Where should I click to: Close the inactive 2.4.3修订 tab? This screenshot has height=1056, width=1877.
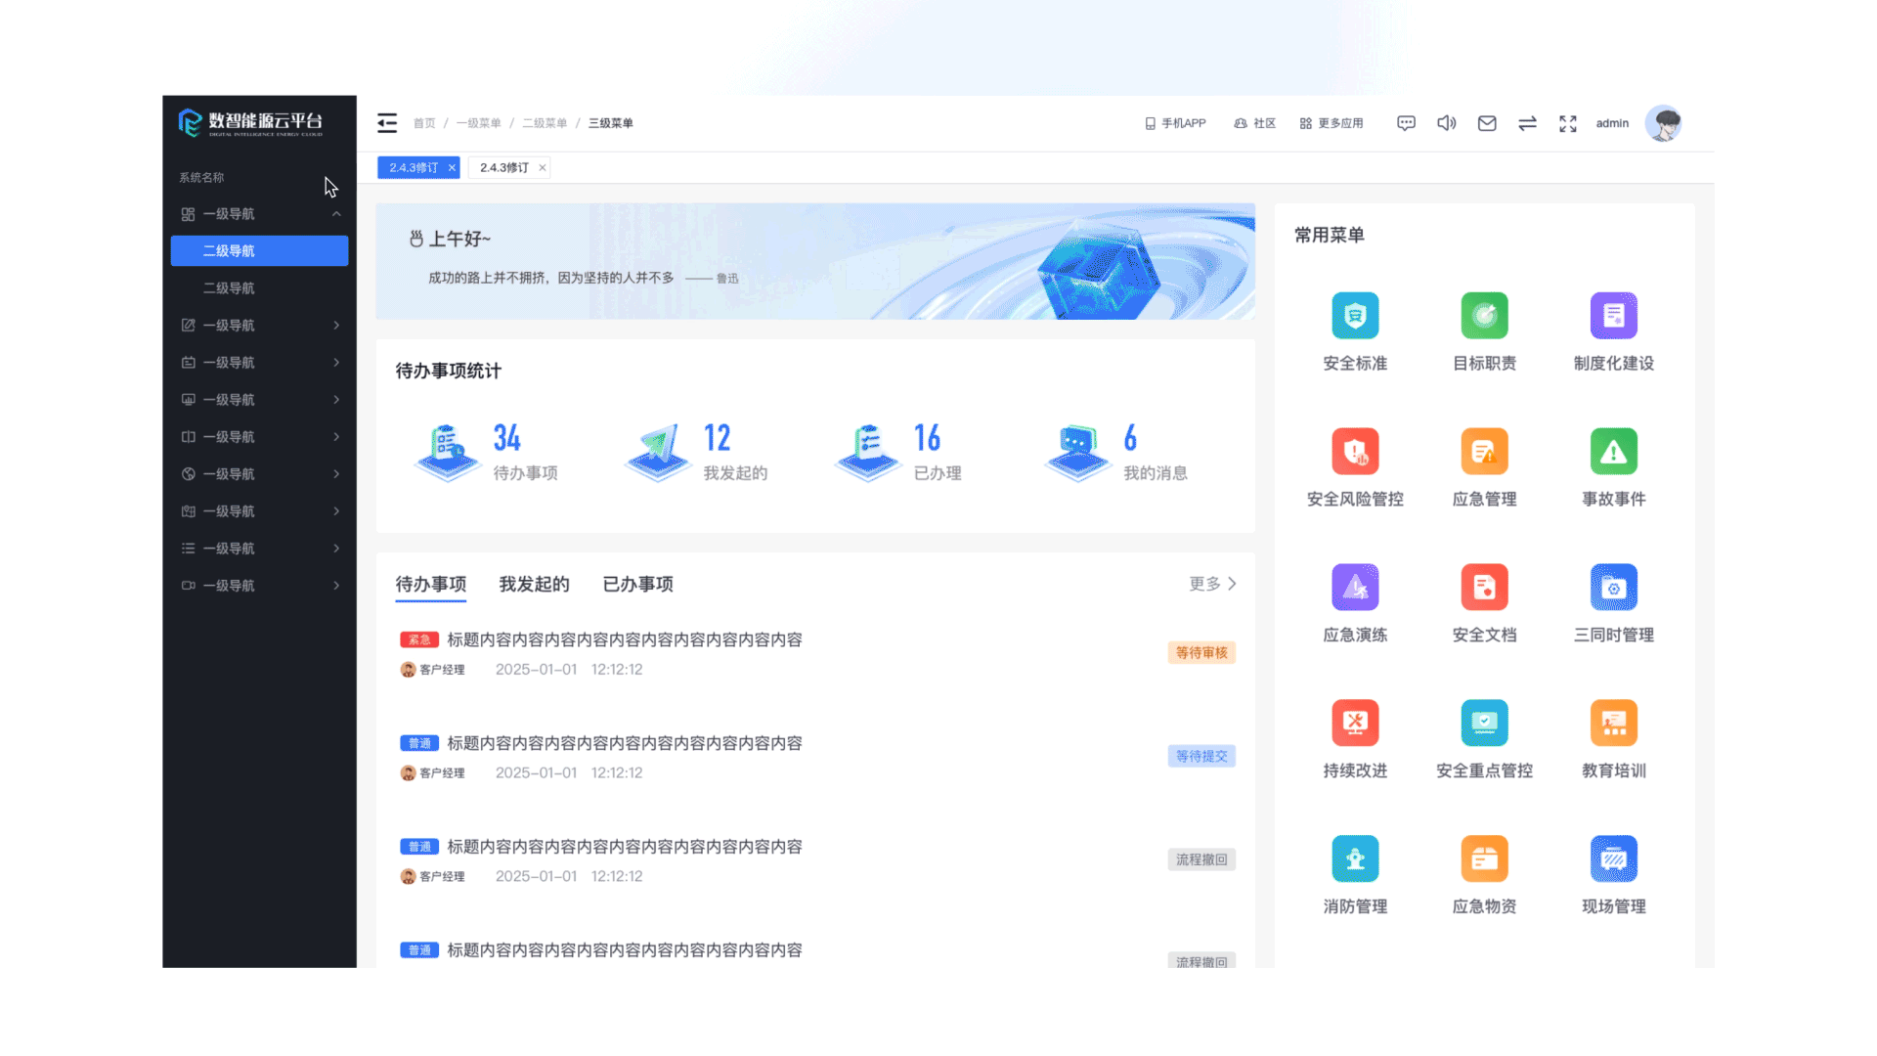pyautogui.click(x=543, y=168)
